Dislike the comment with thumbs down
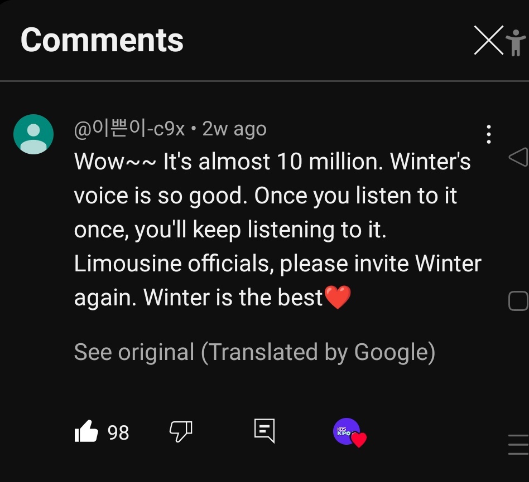 (x=181, y=431)
